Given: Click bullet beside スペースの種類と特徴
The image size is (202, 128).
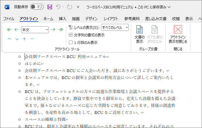Looking at the screenshot, I should point(20,120).
